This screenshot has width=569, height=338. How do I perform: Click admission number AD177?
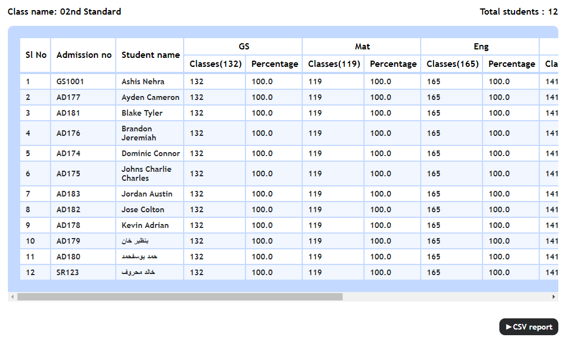[x=69, y=97]
